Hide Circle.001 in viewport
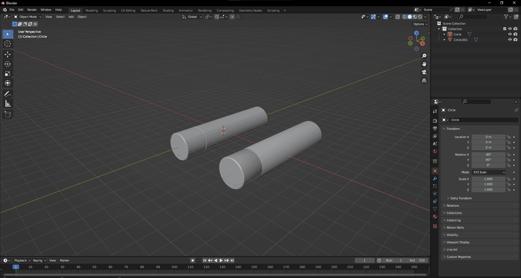 (x=510, y=39)
